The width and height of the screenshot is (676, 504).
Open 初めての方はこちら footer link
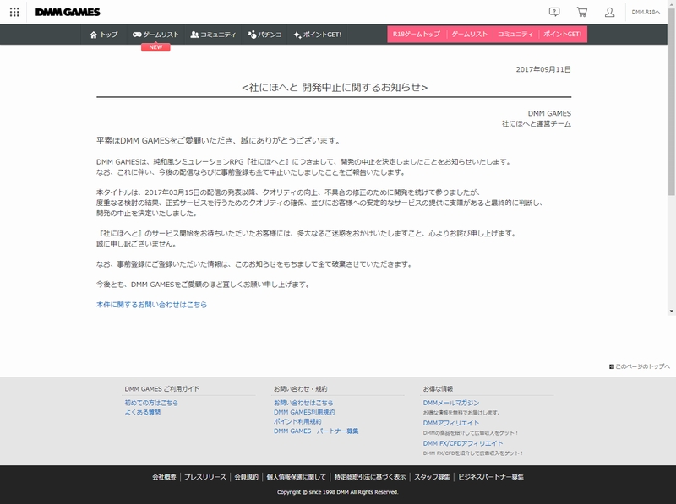tap(151, 403)
